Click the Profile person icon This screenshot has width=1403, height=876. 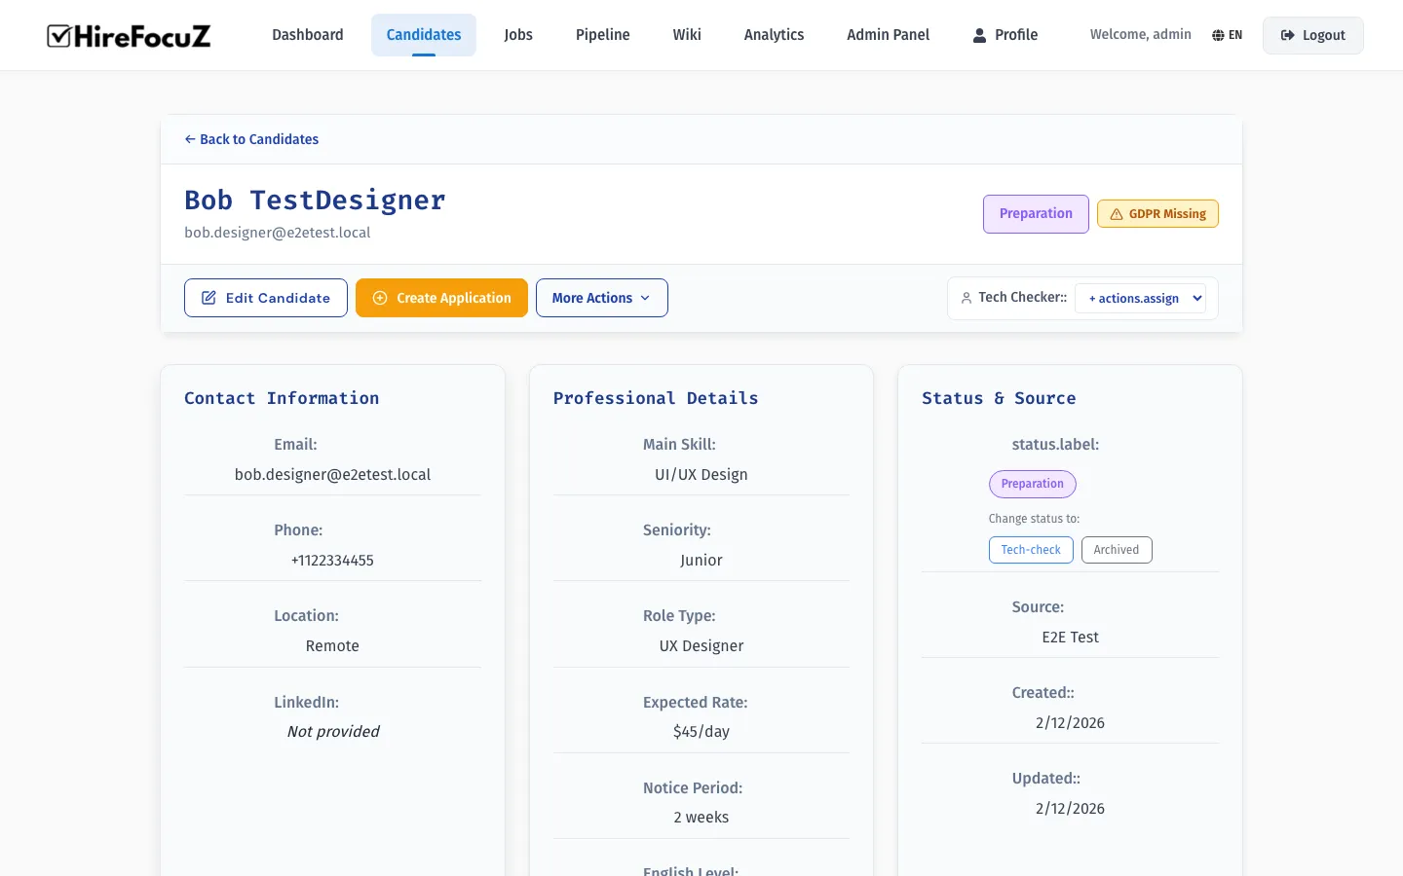(x=978, y=35)
